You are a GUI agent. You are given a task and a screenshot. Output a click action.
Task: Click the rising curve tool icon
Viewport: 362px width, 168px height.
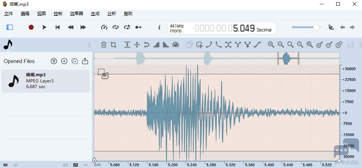pyautogui.click(x=209, y=45)
